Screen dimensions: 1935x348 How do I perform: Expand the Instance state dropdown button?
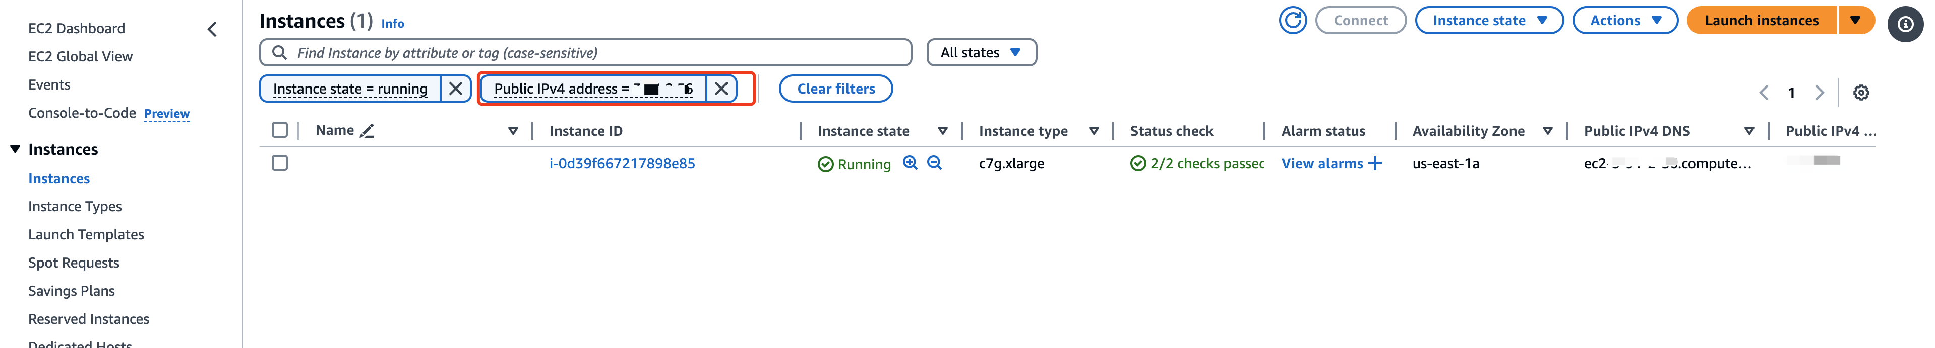(x=1488, y=20)
